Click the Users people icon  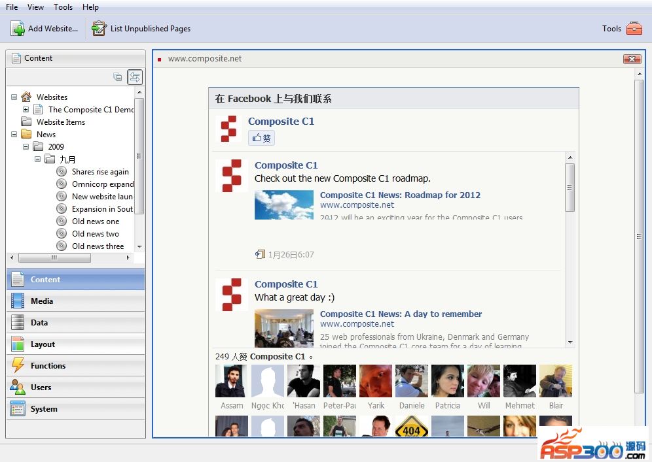[18, 388]
